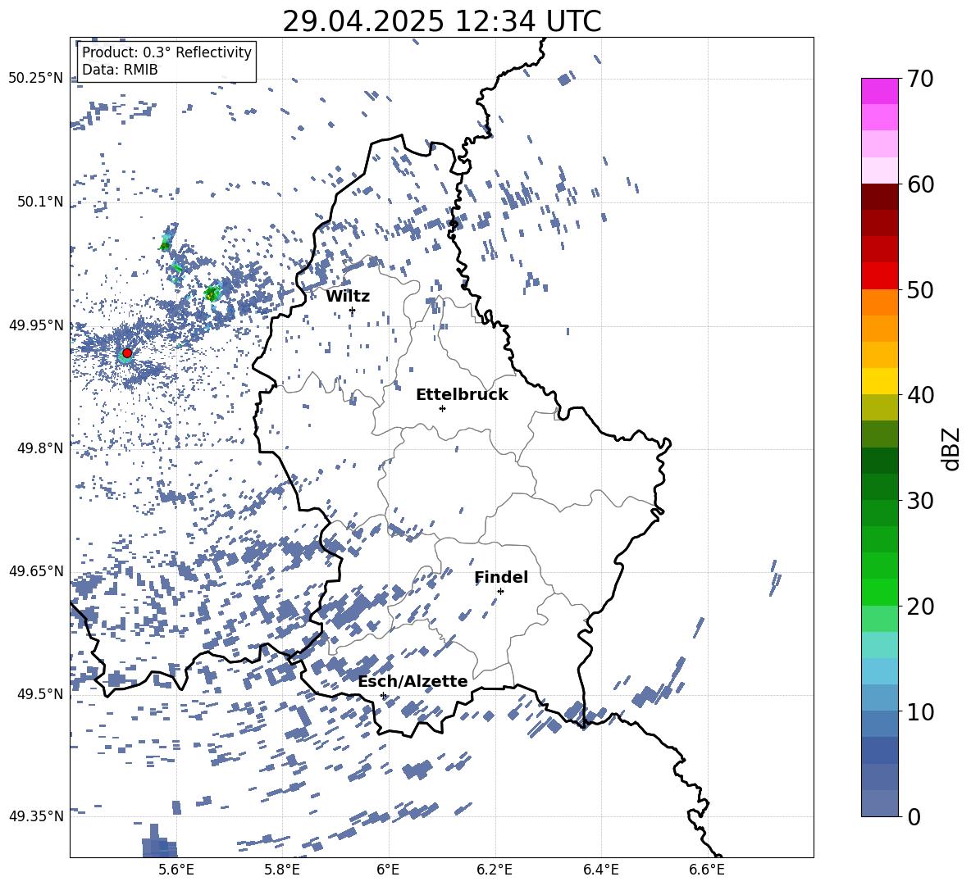Click the colorbar tick label 30
Viewport: 971px width, 886px height.
pos(920,500)
